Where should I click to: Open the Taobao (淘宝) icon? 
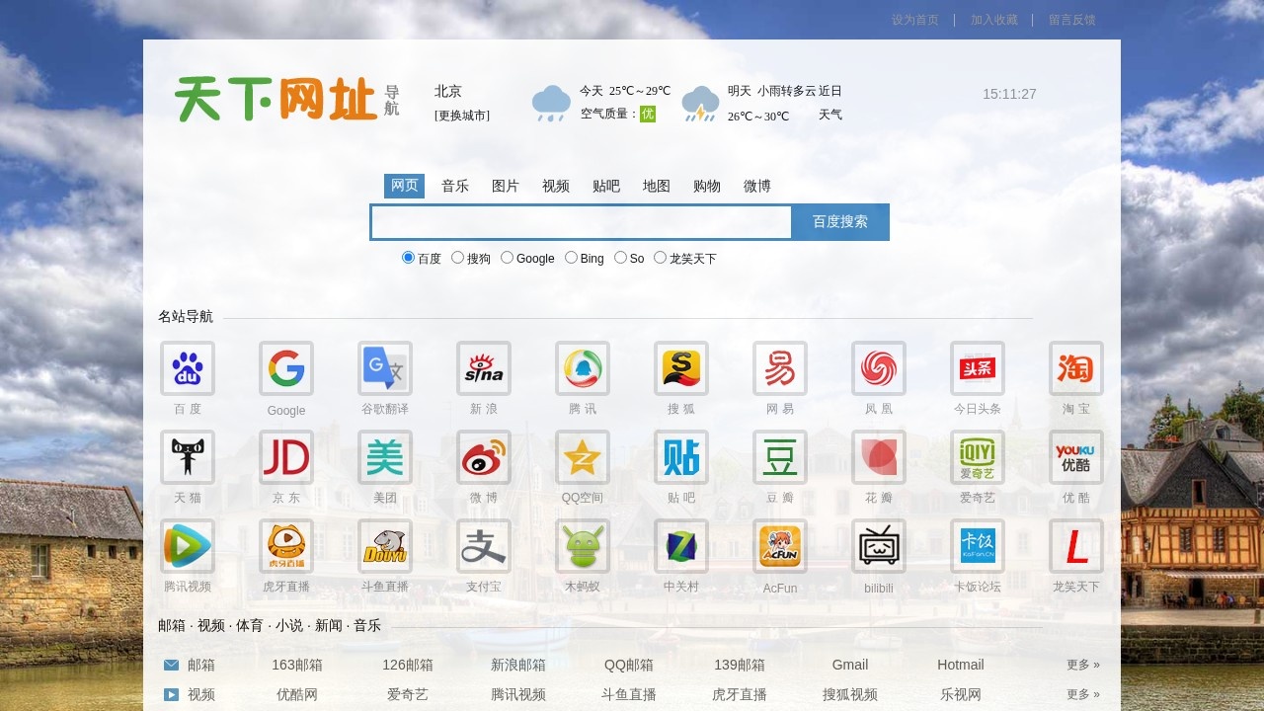[x=1076, y=368]
